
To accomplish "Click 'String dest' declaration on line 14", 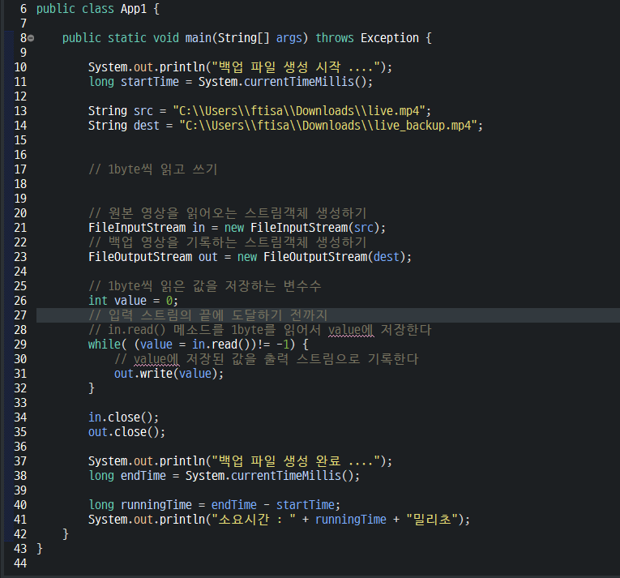I will (x=124, y=126).
